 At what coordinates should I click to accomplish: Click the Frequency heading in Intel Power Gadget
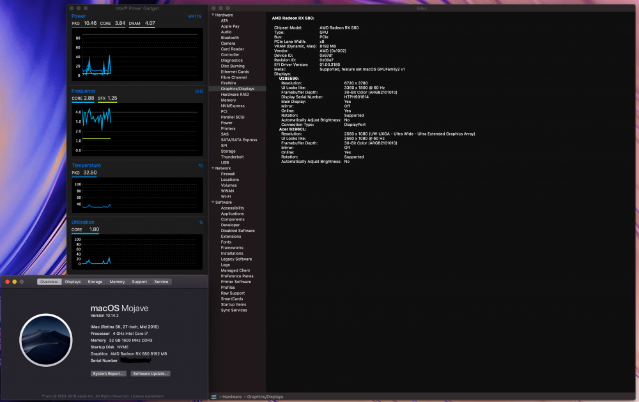[84, 91]
